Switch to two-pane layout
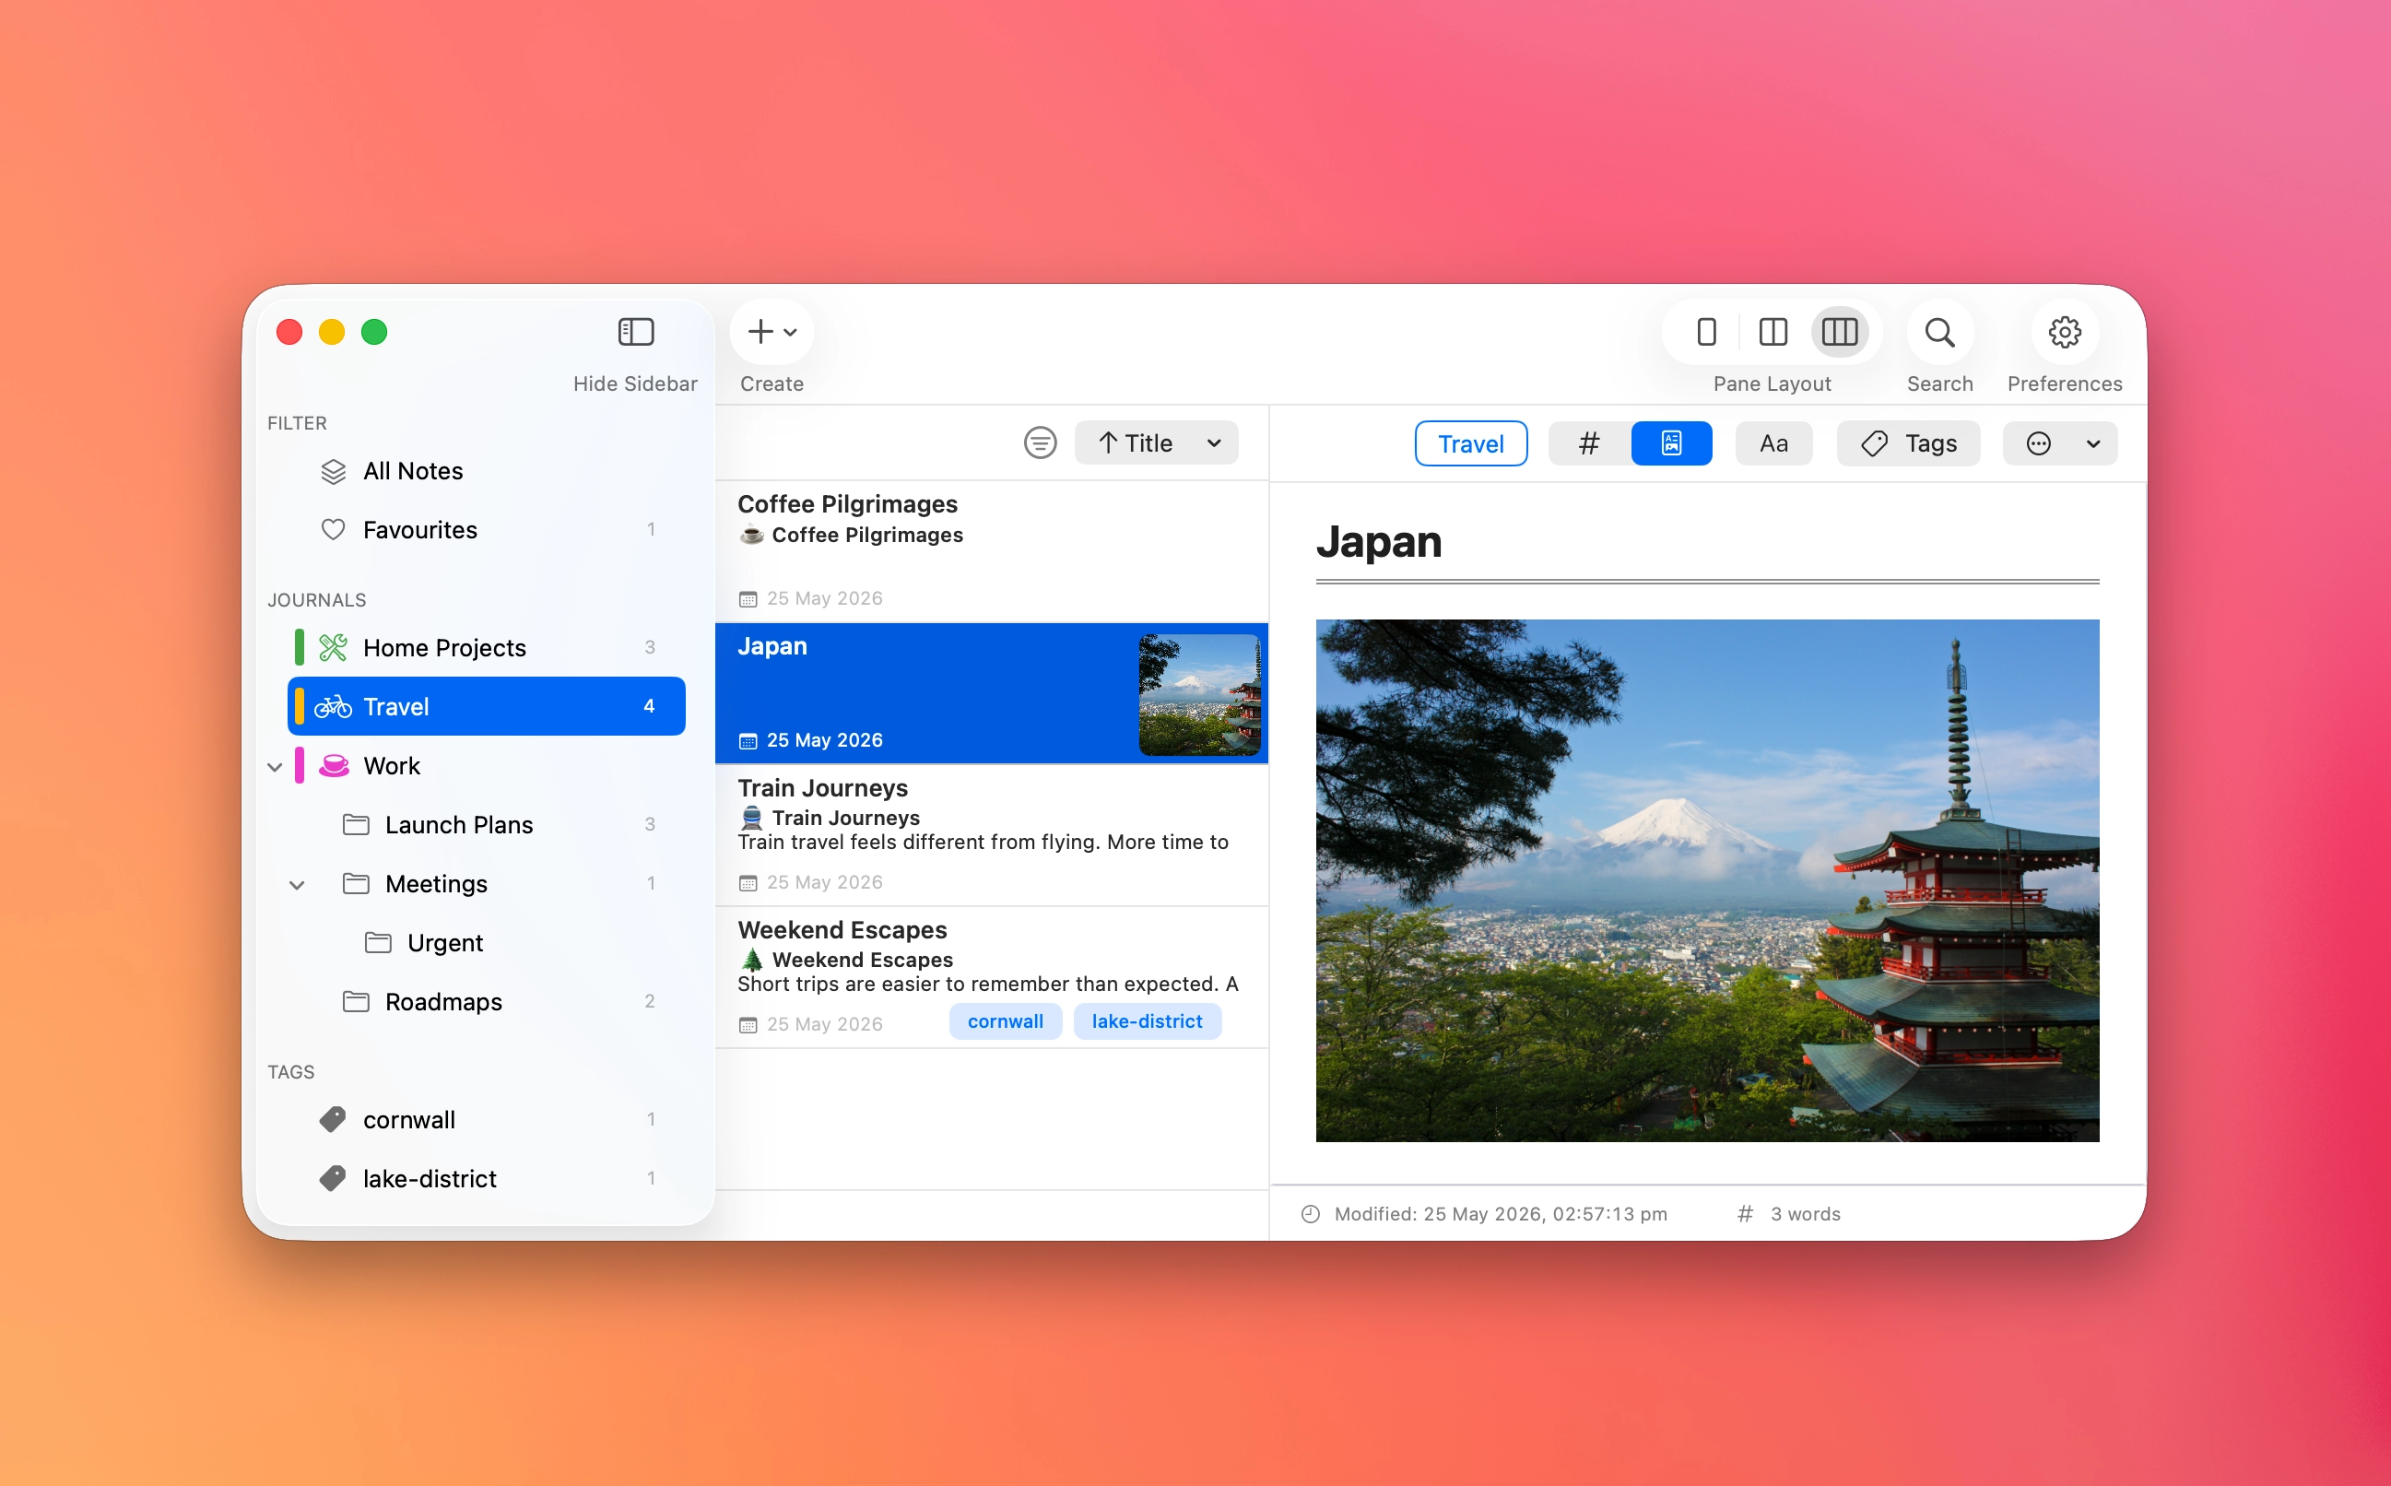This screenshot has width=2391, height=1486. pos(1773,332)
